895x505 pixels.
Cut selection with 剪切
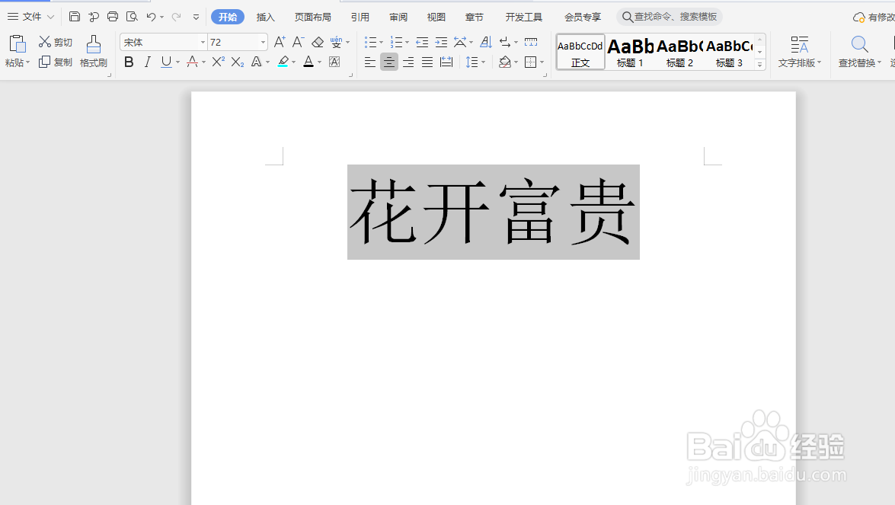click(x=56, y=42)
